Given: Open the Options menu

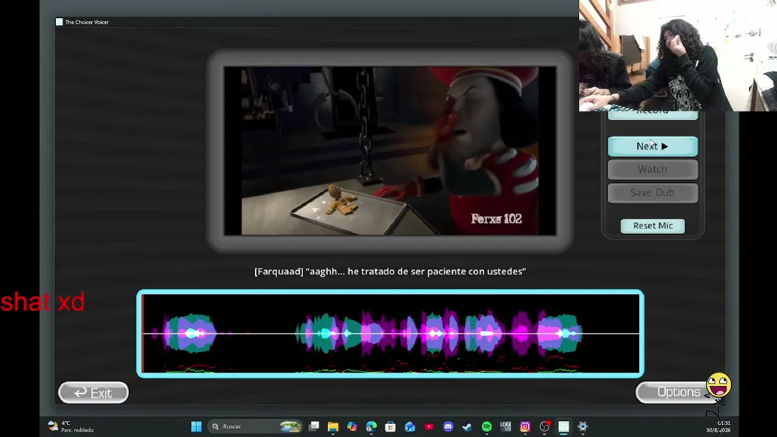Looking at the screenshot, I should (x=679, y=392).
